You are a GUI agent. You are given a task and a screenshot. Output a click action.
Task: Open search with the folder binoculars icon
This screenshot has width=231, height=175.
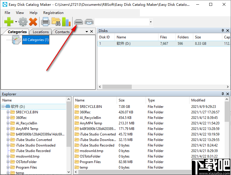coord(56,22)
